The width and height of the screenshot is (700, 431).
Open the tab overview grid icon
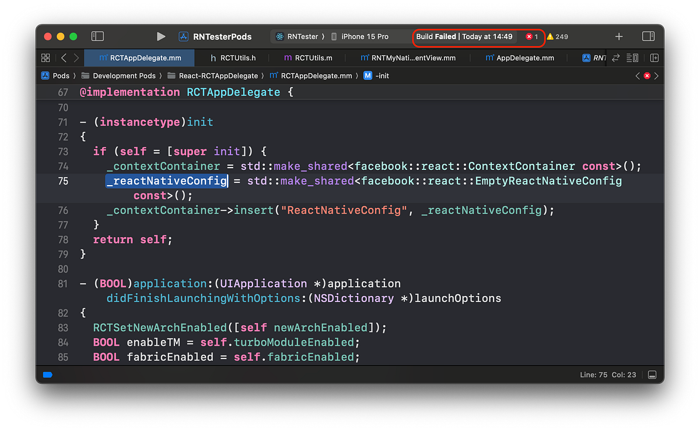coord(45,58)
